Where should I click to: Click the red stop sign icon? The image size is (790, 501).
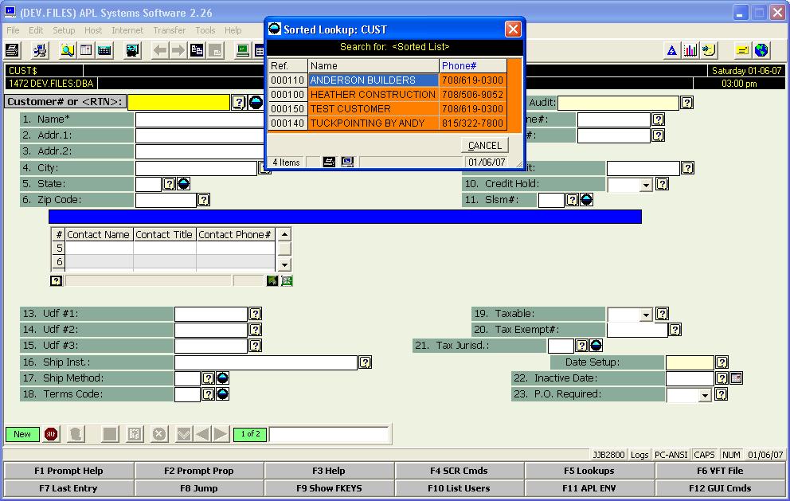tap(51, 434)
